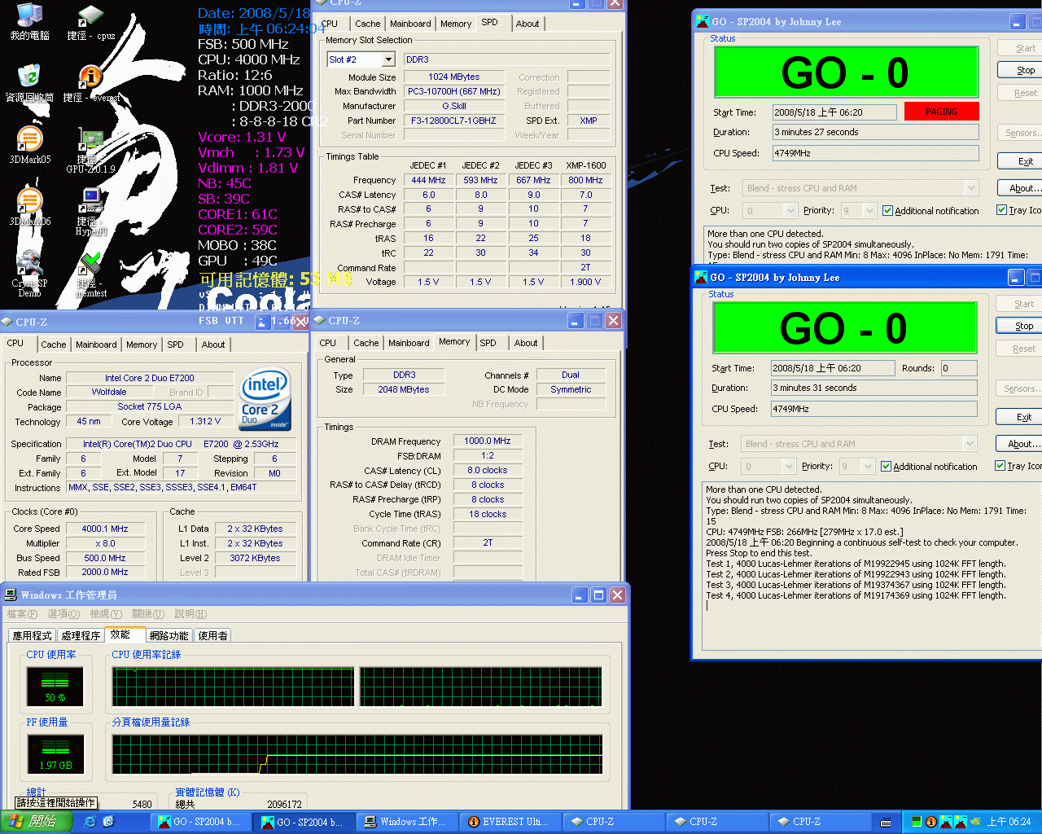1042x834 pixels.
Task: Click Duration field showing 3 minutes 31 seconds
Action: point(873,388)
